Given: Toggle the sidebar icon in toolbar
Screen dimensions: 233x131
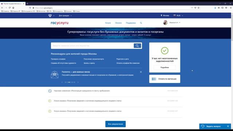Looking at the screenshot, I should pyautogui.click(x=222, y=8).
